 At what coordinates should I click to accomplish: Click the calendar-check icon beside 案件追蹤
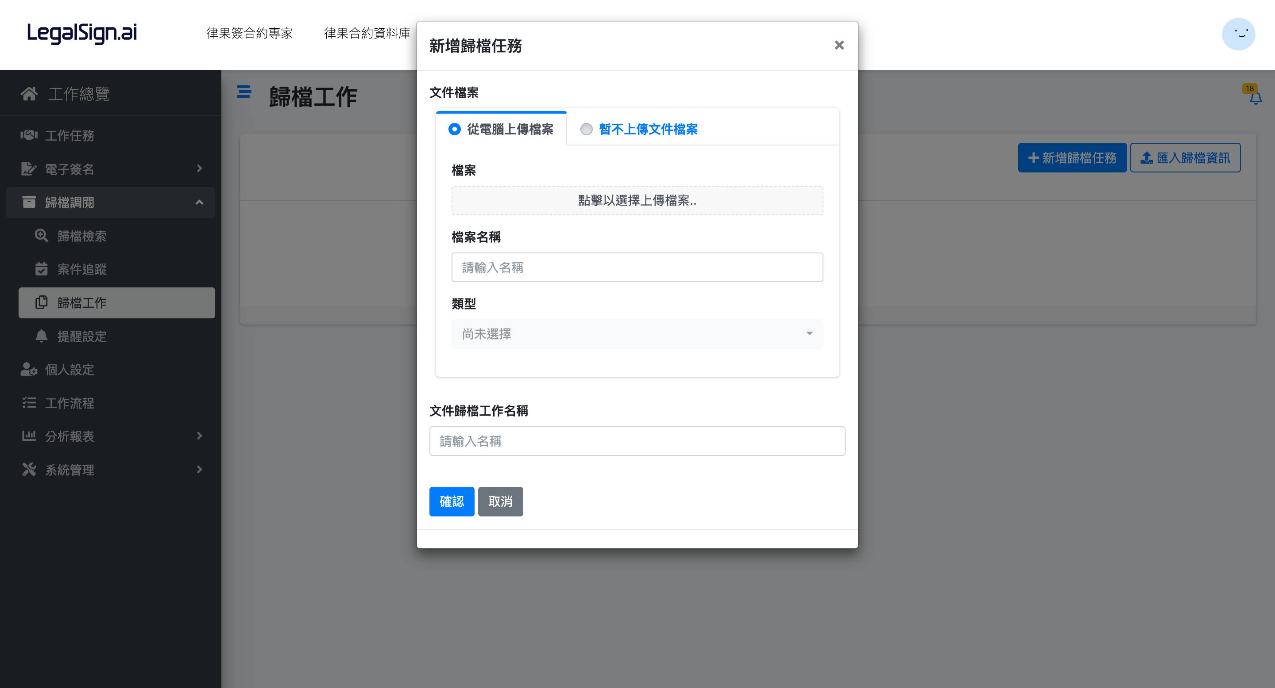[x=42, y=268]
